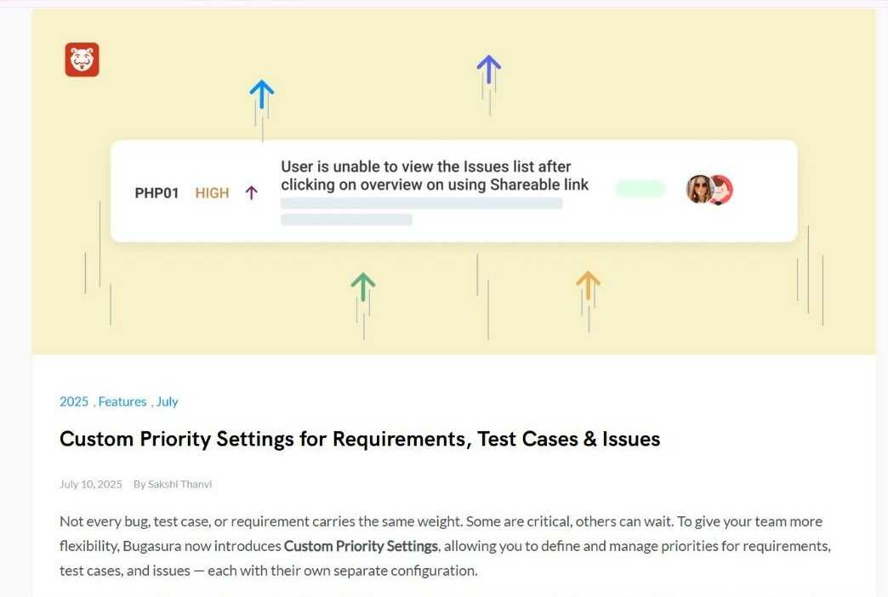Click the green status pill on issue card
Screen dimensions: 888x597
point(640,189)
